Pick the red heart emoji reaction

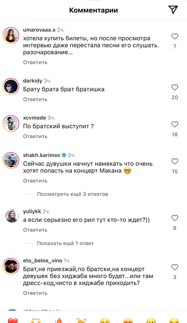click(x=13, y=320)
